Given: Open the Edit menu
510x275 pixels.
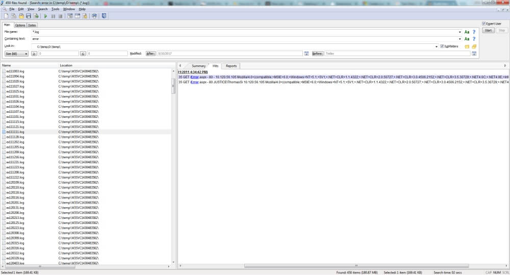Looking at the screenshot, I should [21, 9].
